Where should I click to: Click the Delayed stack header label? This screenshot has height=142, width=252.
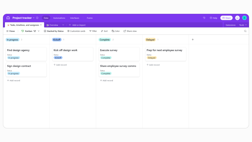(x=150, y=39)
